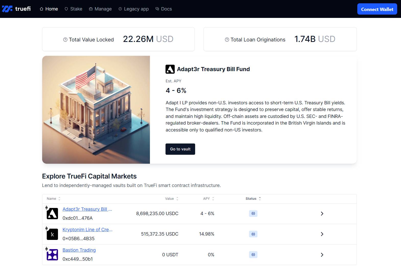Click Go to vault button
Viewport: 401px width, 266px height.
(x=180, y=149)
